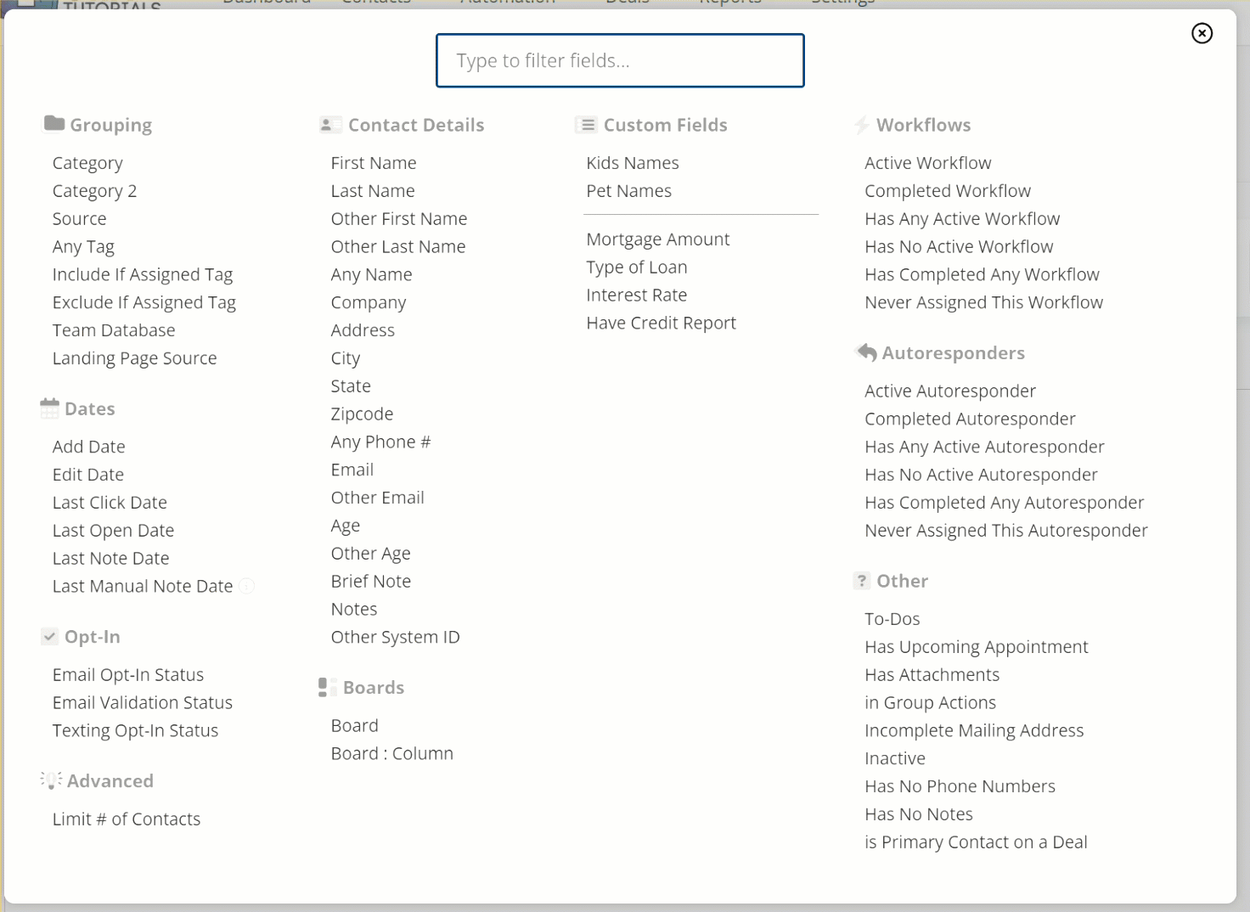Click the Grouping folder icon

pos(54,124)
